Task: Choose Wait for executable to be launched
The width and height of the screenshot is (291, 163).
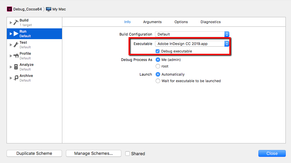Action: 158,81
